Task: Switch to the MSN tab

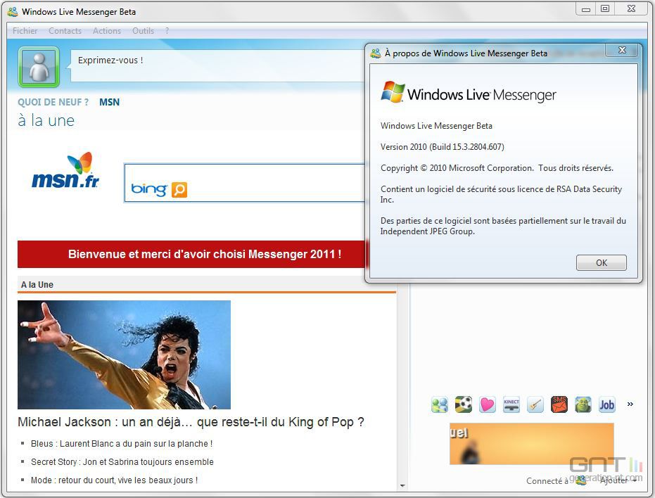Action: pyautogui.click(x=109, y=102)
